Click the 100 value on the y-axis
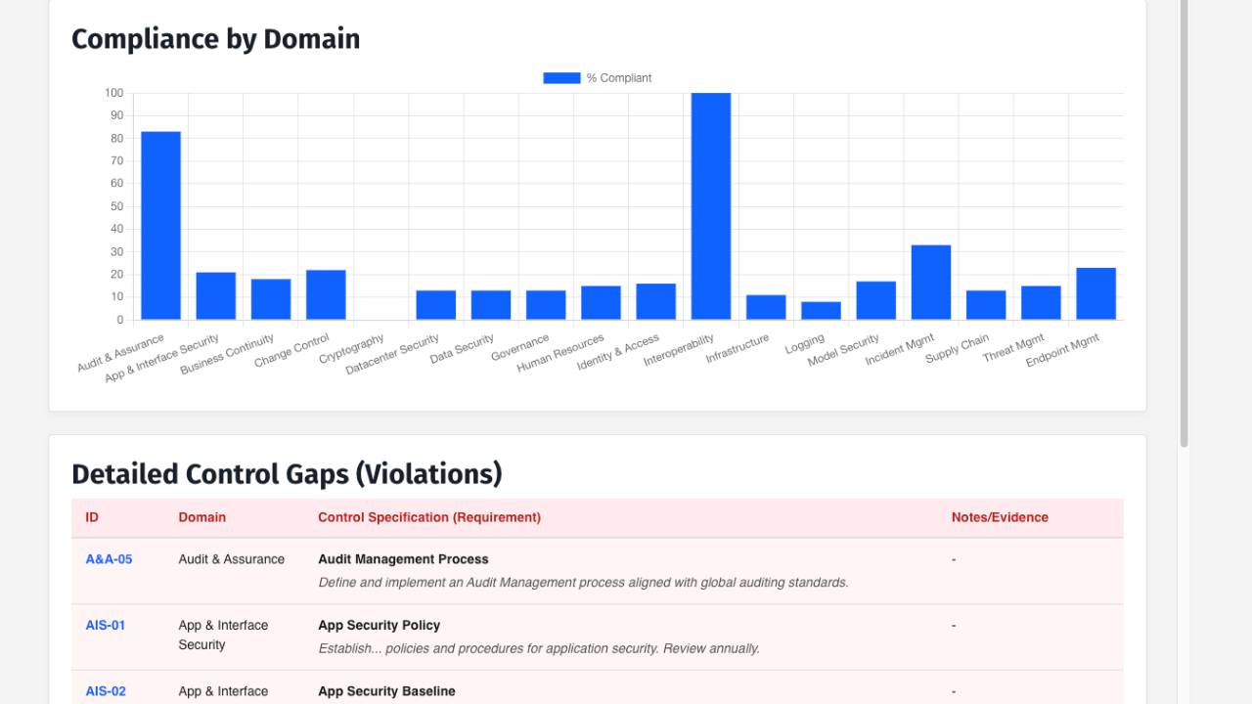Viewport: 1252px width, 704px height. (114, 93)
